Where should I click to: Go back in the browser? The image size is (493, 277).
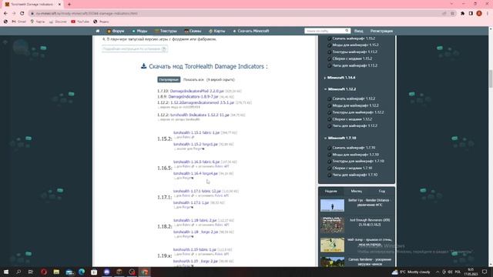tap(5, 14)
